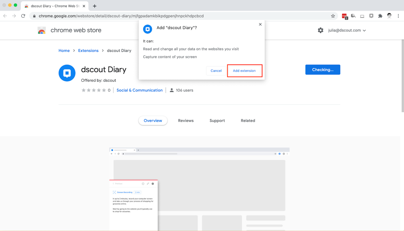
Task: Select the dscout Diary browser tab
Action: tap(55, 6)
